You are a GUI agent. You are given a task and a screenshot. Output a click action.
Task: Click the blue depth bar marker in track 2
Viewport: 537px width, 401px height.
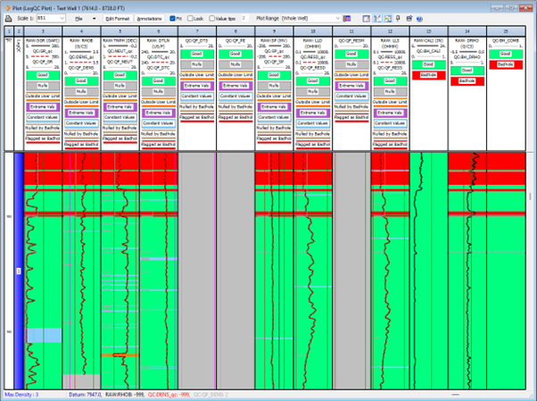tap(19, 271)
